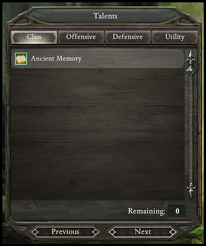
Task: Click the Remaining points counter box
Action: 177,211
